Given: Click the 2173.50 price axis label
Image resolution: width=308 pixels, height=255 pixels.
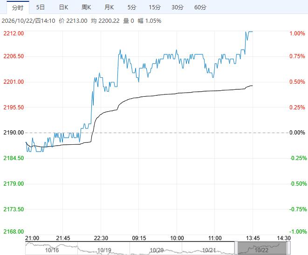Looking at the screenshot, I should (14, 209).
